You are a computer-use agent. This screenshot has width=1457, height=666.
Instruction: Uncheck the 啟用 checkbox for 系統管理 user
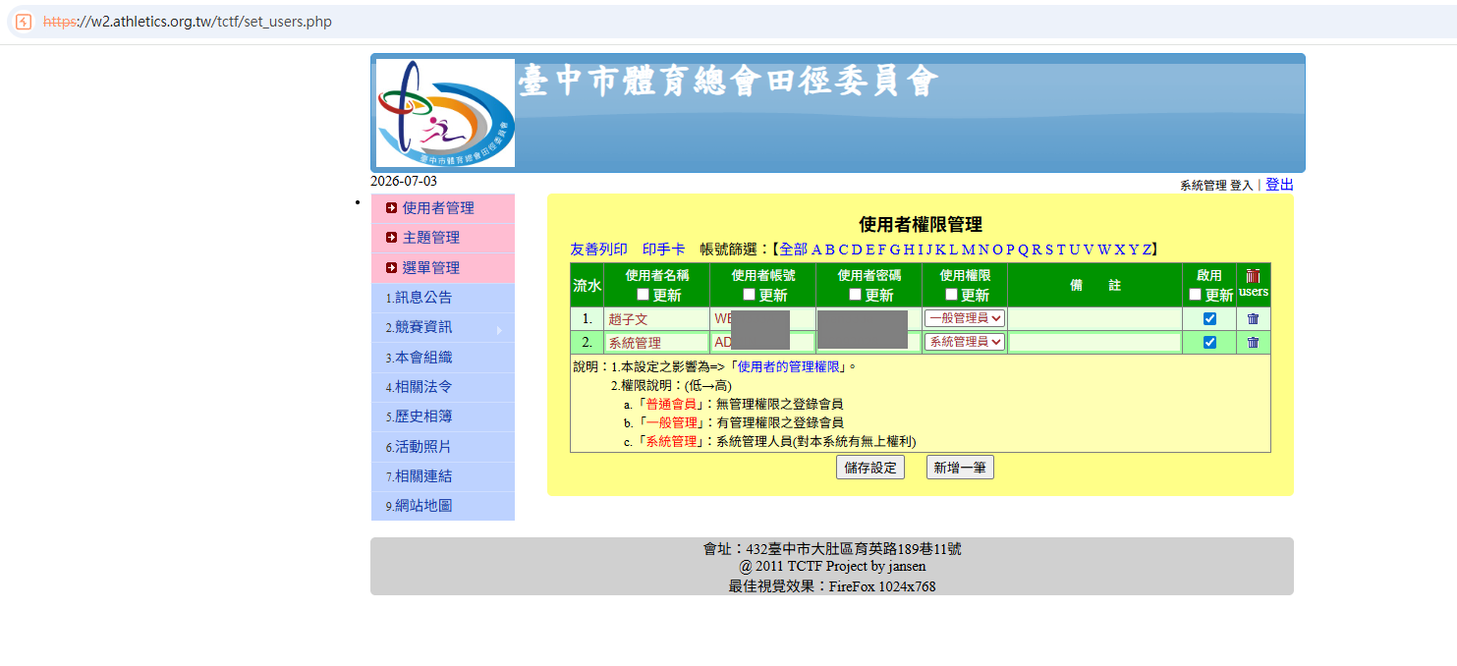point(1209,342)
